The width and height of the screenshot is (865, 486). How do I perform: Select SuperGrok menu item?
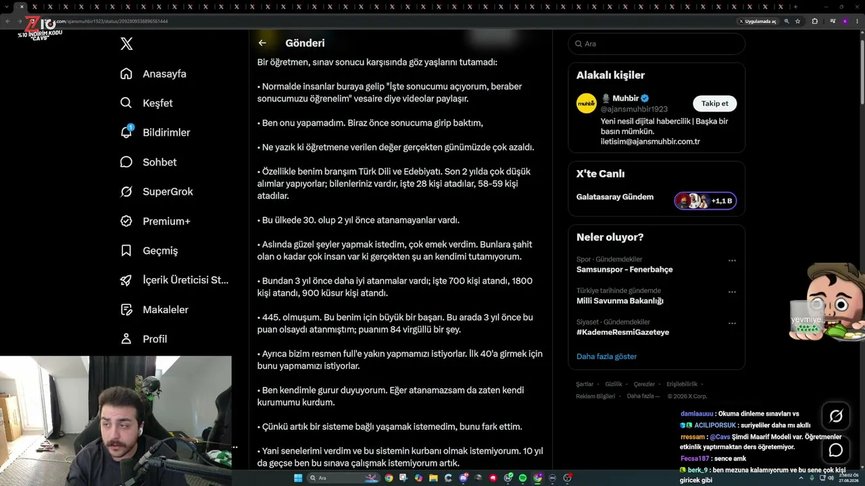(x=168, y=192)
